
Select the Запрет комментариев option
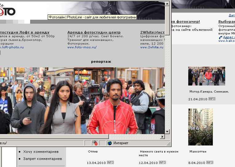click(x=42, y=159)
